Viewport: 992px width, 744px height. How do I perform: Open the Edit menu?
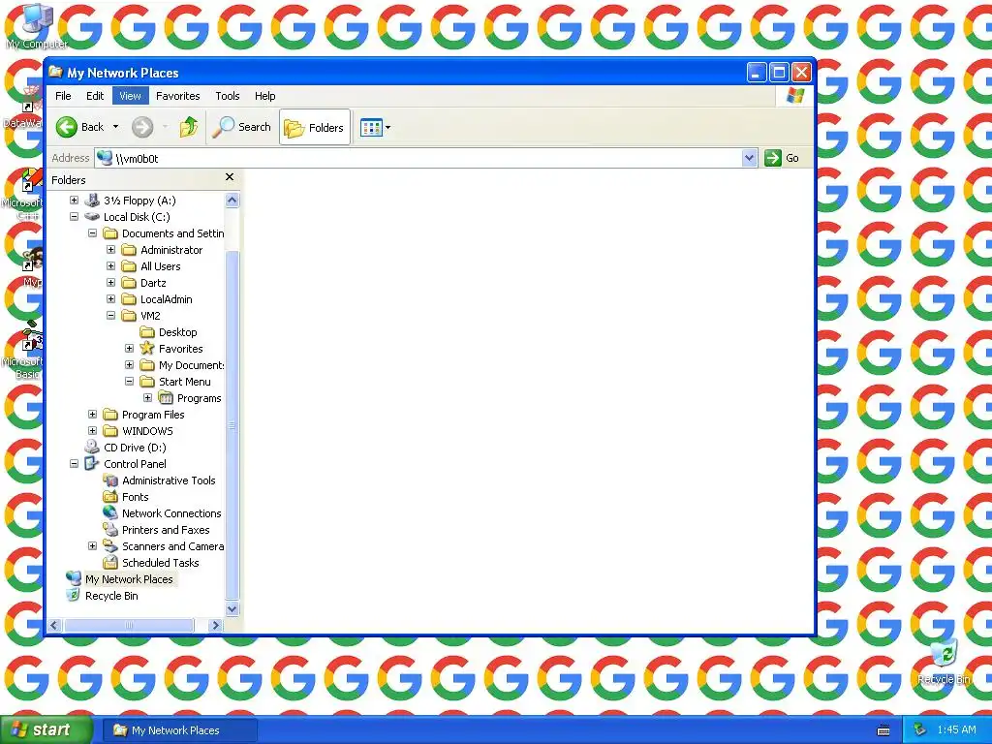coord(95,96)
